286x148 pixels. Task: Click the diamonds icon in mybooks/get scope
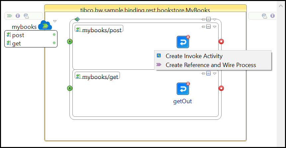click(203, 74)
